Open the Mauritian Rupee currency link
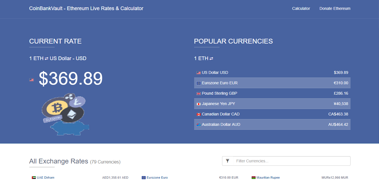The width and height of the screenshot is (379, 182). [267, 177]
